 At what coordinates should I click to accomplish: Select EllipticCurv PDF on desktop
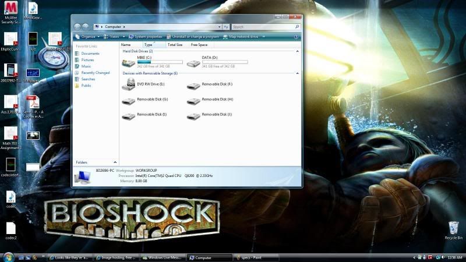coord(10,41)
